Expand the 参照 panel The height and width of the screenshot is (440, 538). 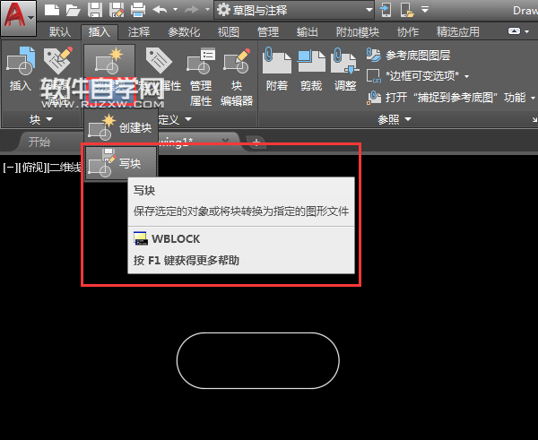click(x=395, y=119)
